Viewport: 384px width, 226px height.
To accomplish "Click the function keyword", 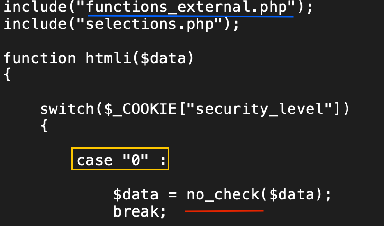I will [x=40, y=58].
